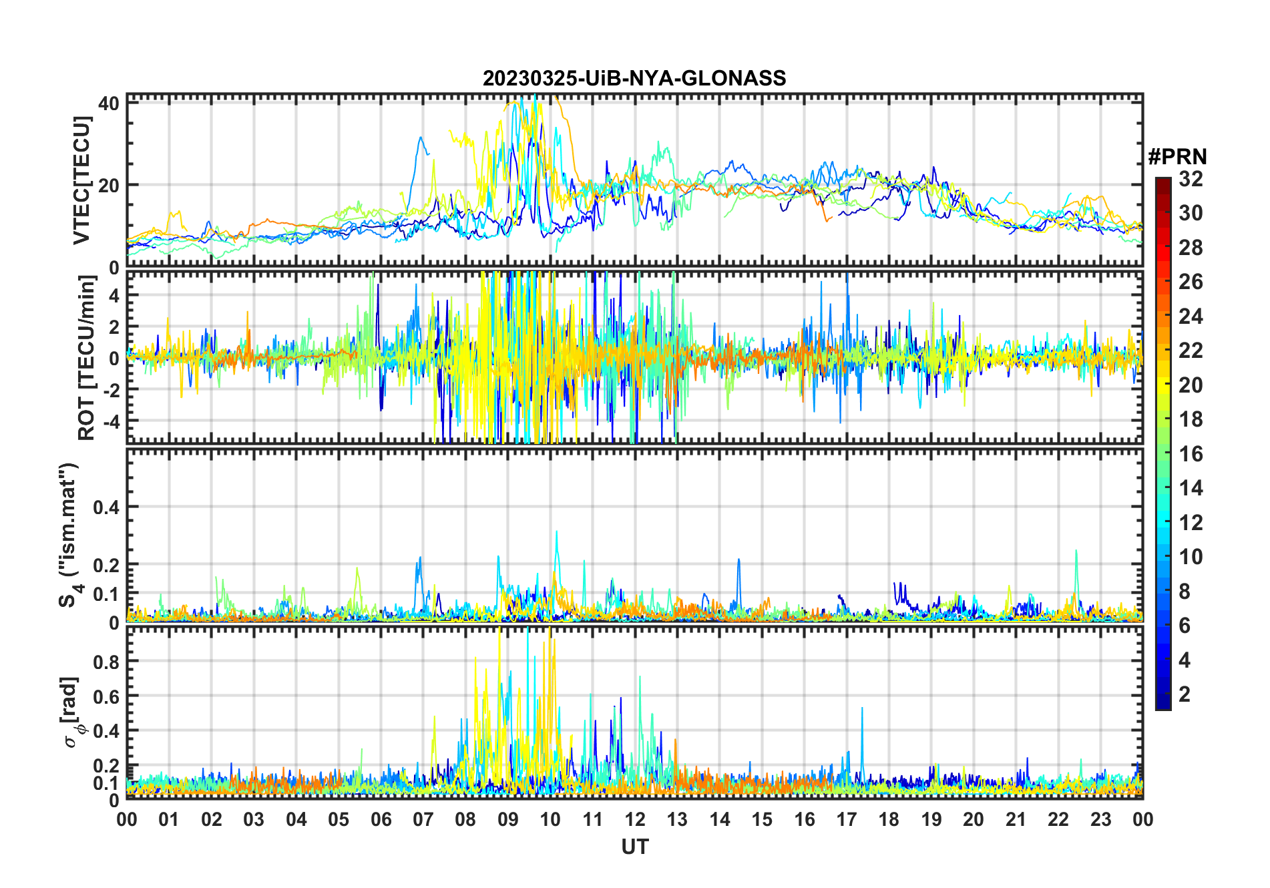This screenshot has width=1270, height=888.
Task: Select colorbar tick label 8
Action: coord(1185,592)
